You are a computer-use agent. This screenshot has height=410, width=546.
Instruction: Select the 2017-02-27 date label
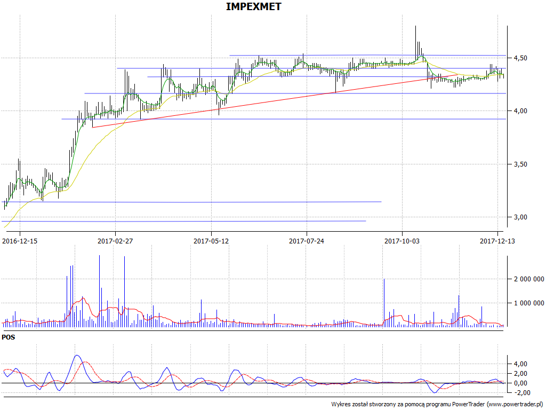(x=115, y=241)
